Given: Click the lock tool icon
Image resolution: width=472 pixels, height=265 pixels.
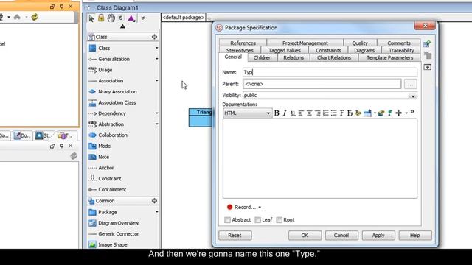Looking at the screenshot, I should (101, 18).
